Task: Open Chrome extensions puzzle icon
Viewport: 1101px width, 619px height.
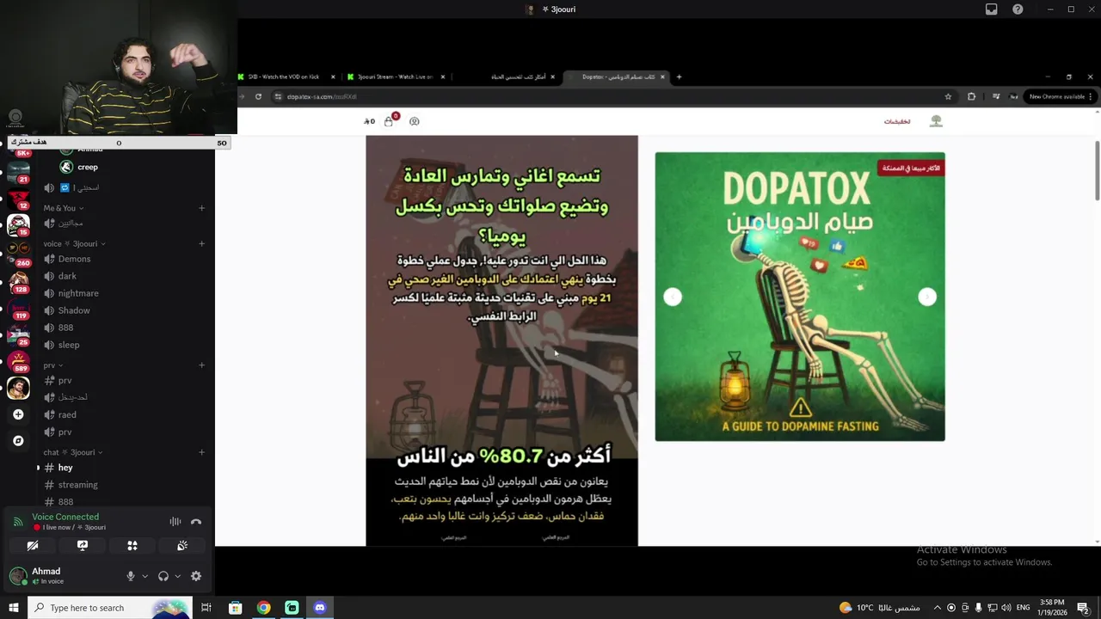Action: point(971,96)
